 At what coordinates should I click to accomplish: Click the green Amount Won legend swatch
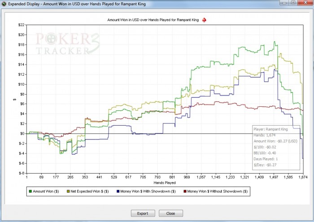tap(31, 192)
